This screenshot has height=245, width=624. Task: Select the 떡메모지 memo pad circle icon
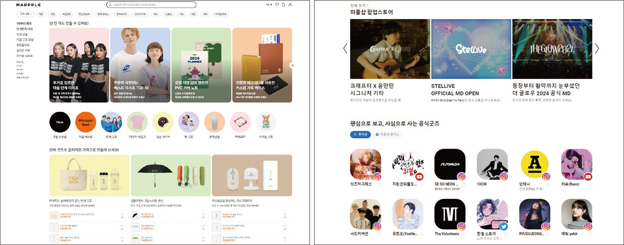pos(240,122)
